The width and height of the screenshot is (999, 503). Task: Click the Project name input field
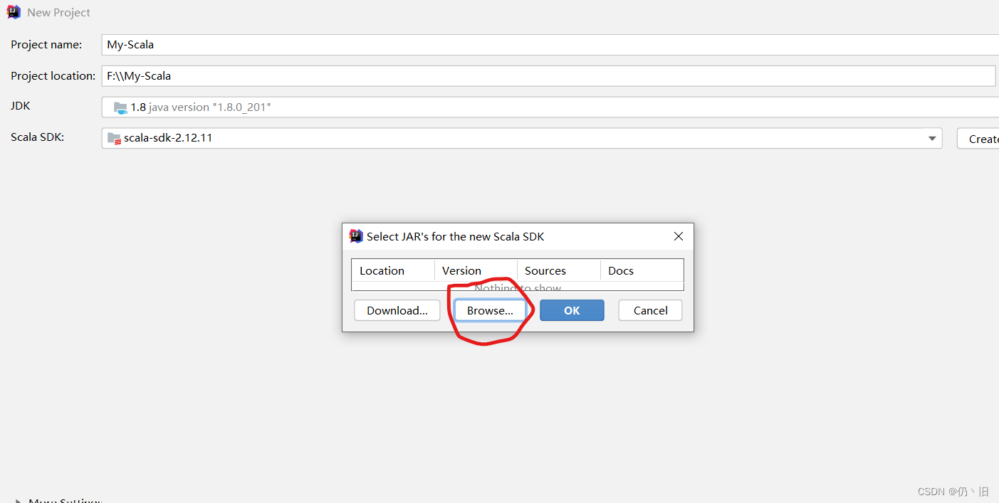(x=550, y=44)
